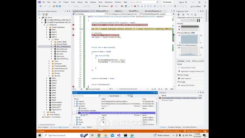This screenshot has width=245, height=138.
Task: Click the Visual Studio logo icon
Action: [39, 2]
